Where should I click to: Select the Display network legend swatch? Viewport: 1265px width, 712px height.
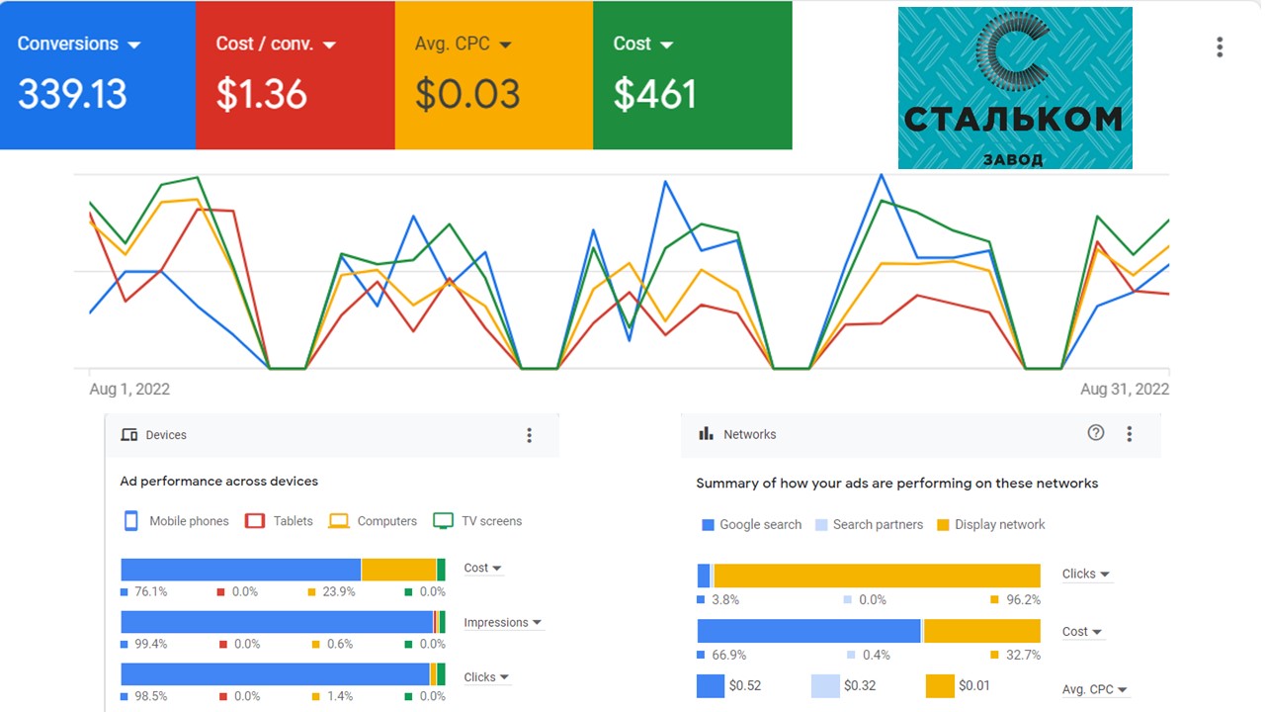942,525
